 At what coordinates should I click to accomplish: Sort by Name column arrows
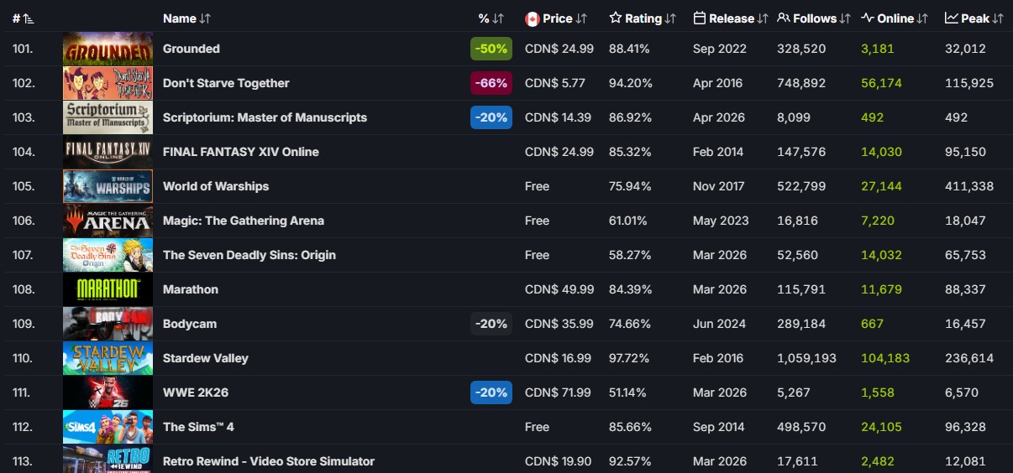coord(206,18)
